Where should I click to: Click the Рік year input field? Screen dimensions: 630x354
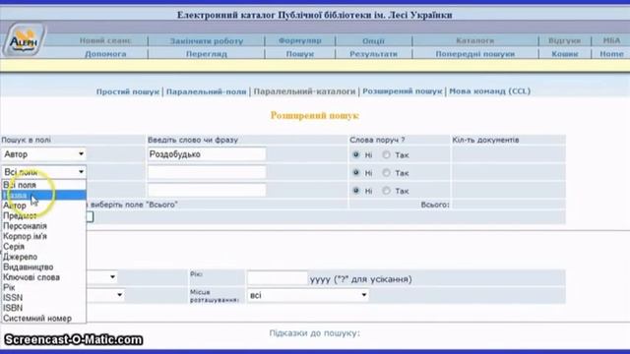pos(278,278)
